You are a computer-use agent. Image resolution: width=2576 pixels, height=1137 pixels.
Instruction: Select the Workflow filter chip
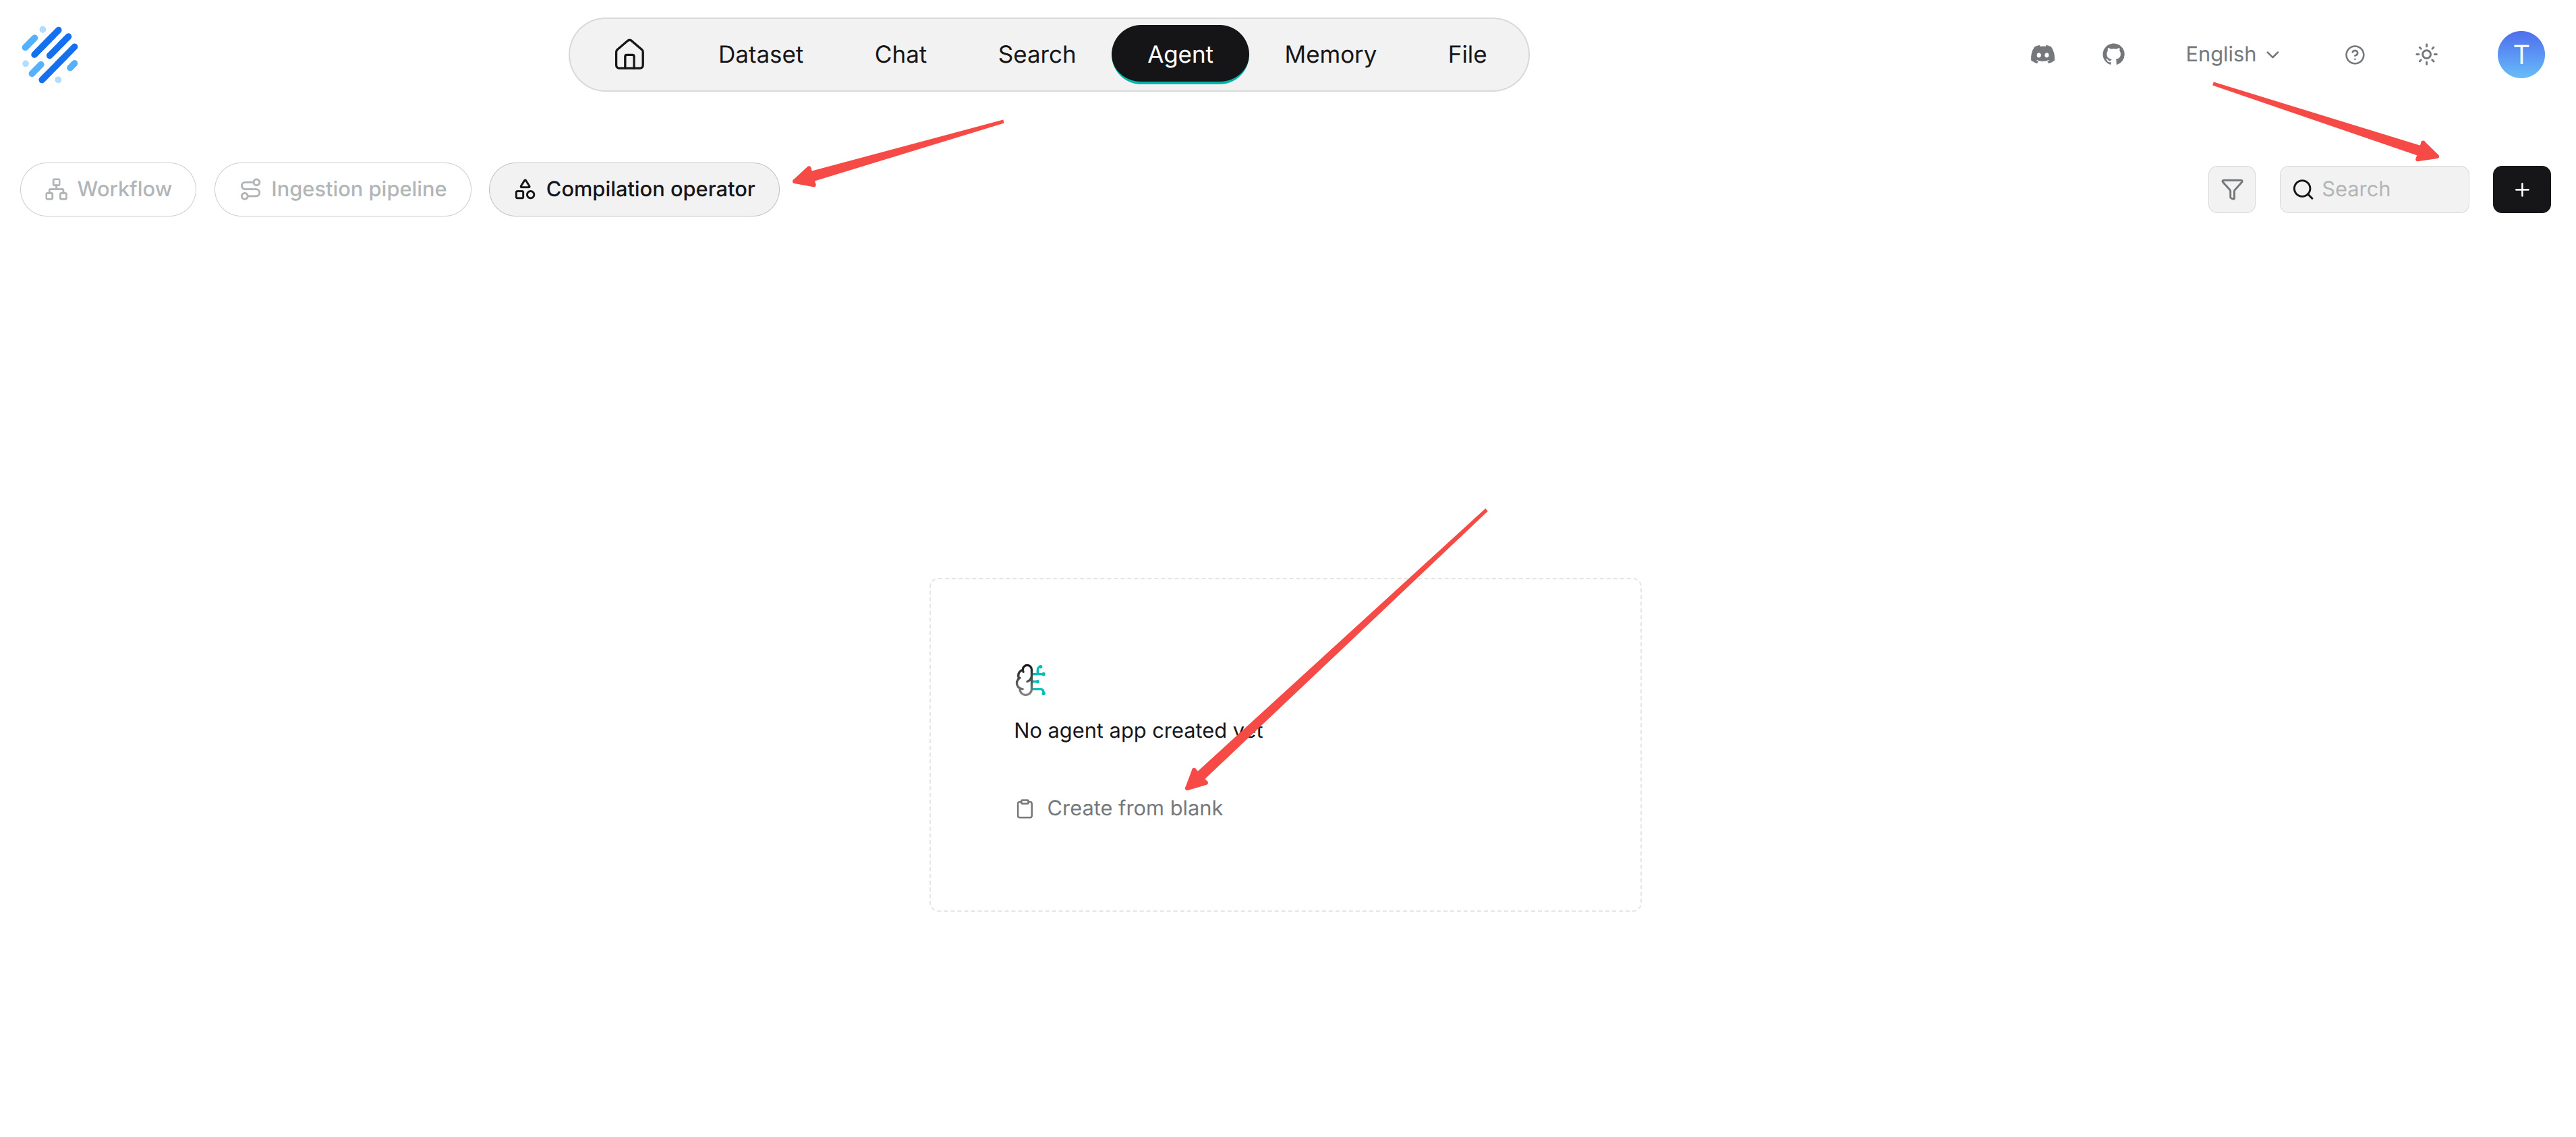108,189
